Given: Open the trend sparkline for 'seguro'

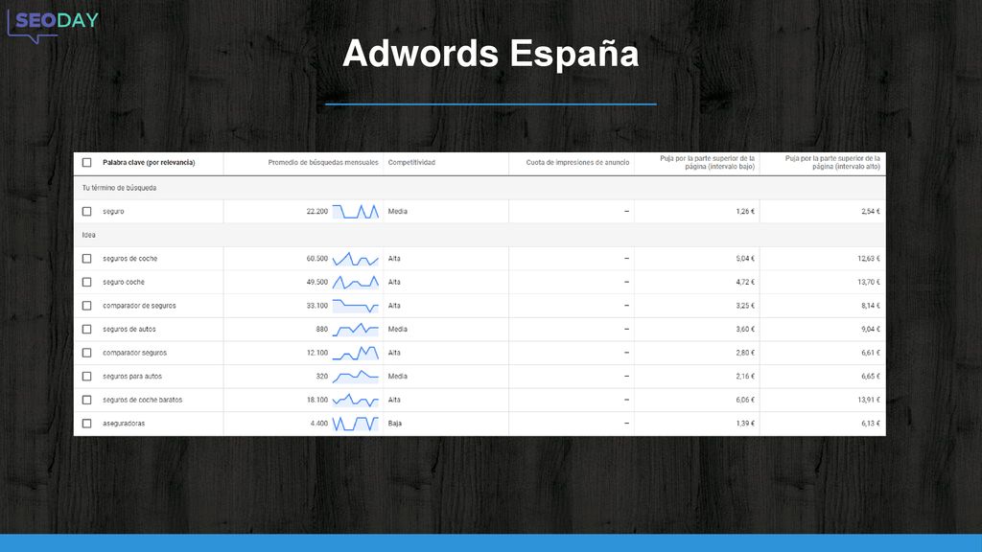Looking at the screenshot, I should [356, 212].
